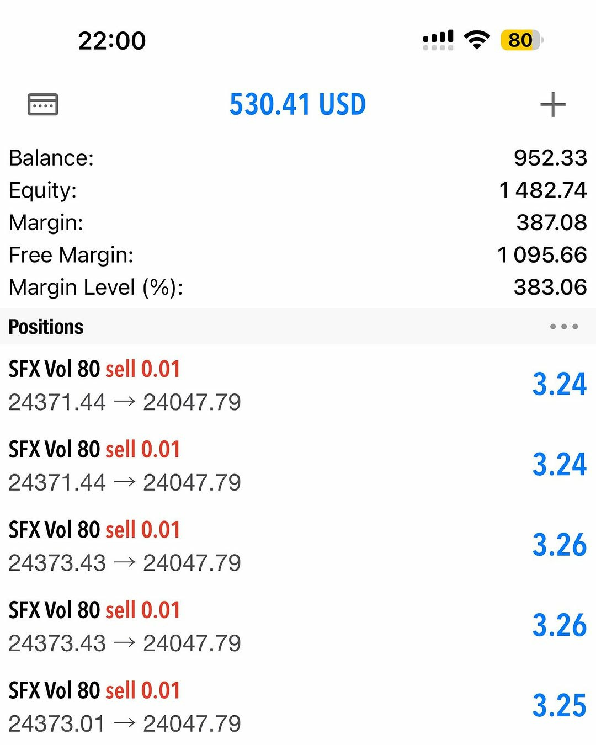Screen dimensions: 596x745
Task: Open the Positions three-dots menu
Action: 563,327
